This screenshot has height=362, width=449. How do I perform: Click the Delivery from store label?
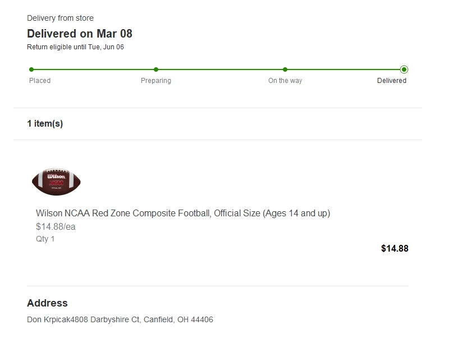coord(60,18)
